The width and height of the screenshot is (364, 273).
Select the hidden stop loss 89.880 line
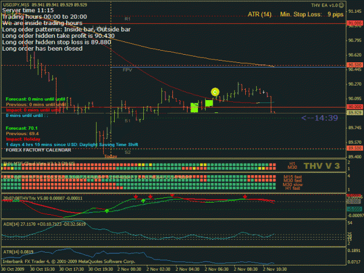[56, 42]
